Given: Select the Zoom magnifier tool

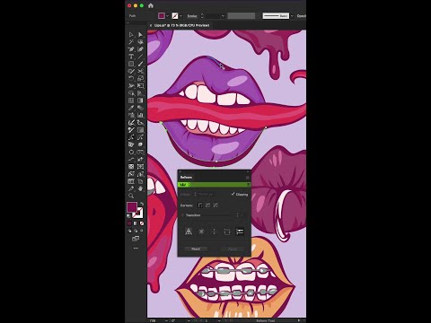Looking at the screenshot, I should (x=131, y=196).
